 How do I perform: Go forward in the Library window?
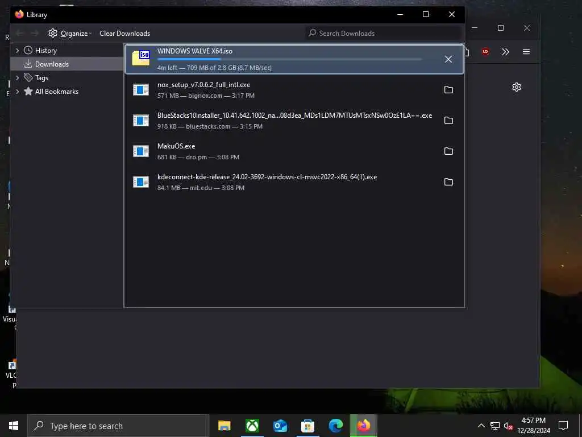pos(35,34)
